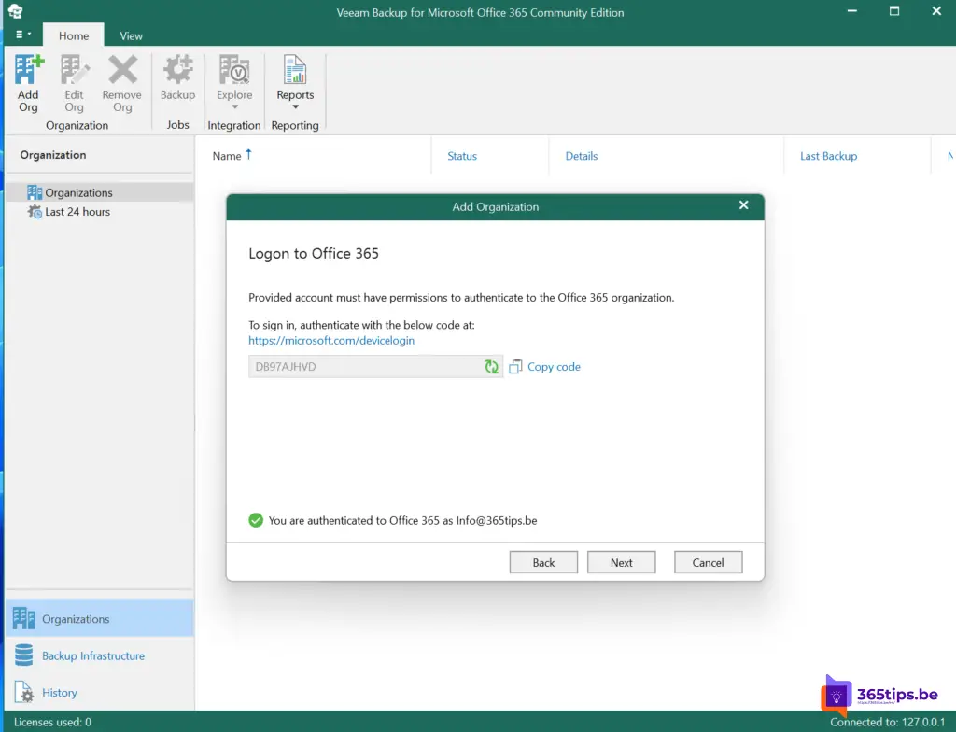Cancel the Add Organization dialog
This screenshot has height=732, width=956.
pos(708,562)
